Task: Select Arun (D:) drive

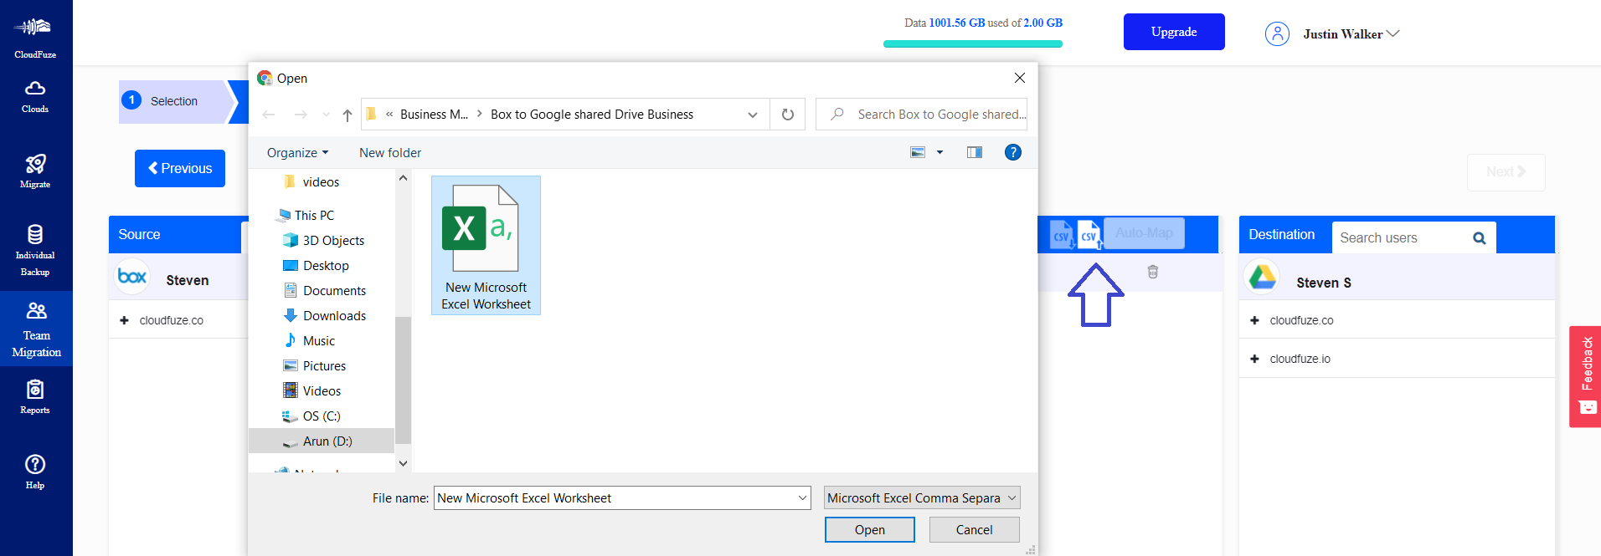Action: click(322, 441)
